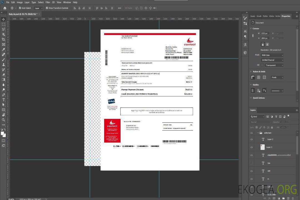Switch to the Properties tab
300x200 pixels.
click(286, 16)
